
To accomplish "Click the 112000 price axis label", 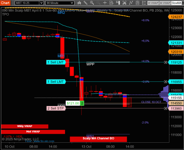I will (x=176, y=126).
